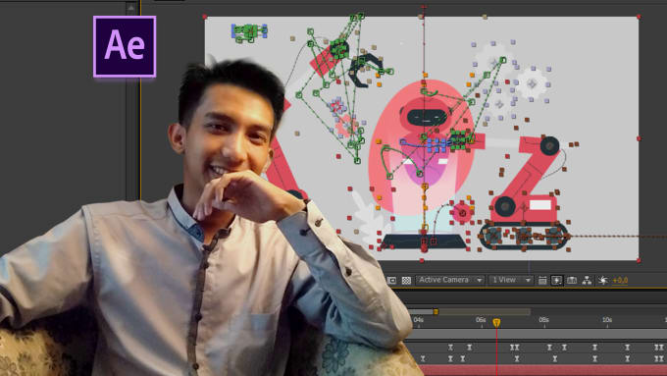Image resolution: width=667 pixels, height=376 pixels.
Task: Open the 1 View layout dropdown
Action: [x=510, y=280]
